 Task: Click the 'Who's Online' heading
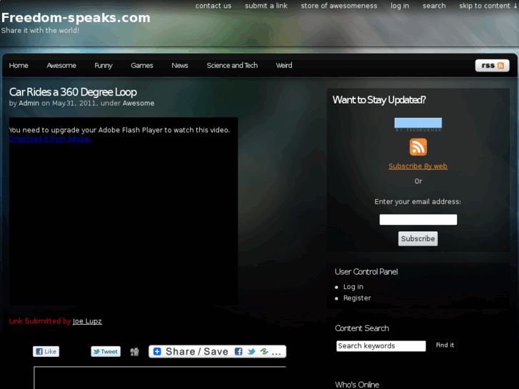(357, 385)
